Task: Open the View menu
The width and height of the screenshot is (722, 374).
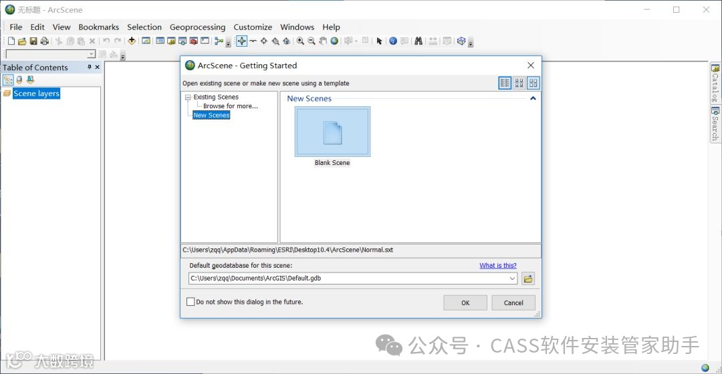Action: (62, 27)
